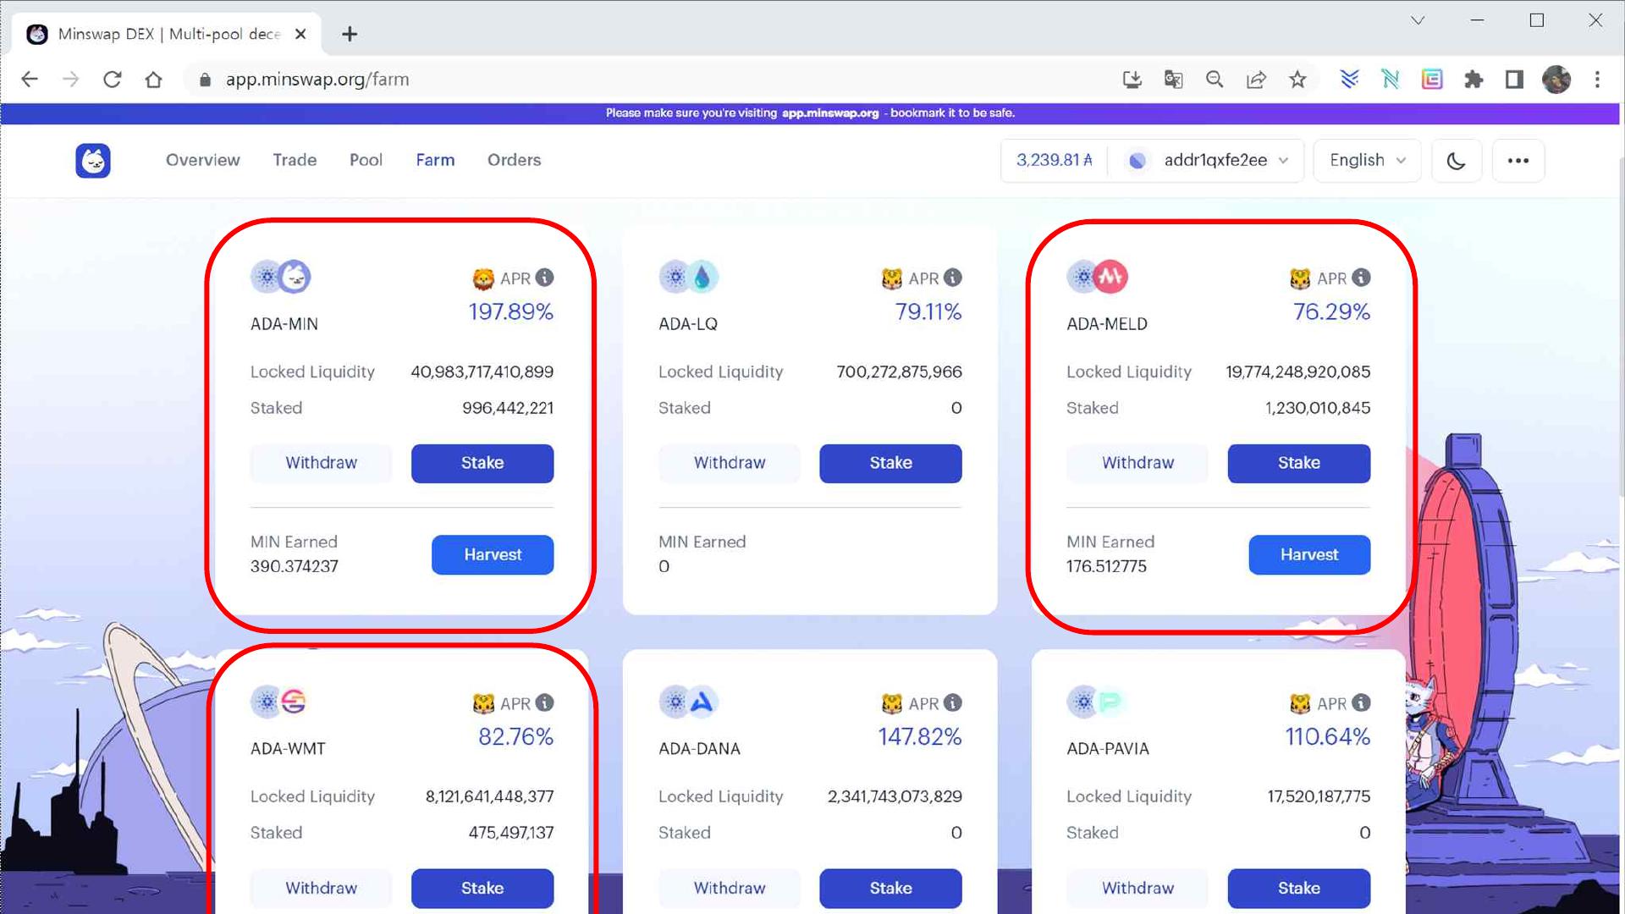Close the Minswap DEX tab

pos(300,34)
